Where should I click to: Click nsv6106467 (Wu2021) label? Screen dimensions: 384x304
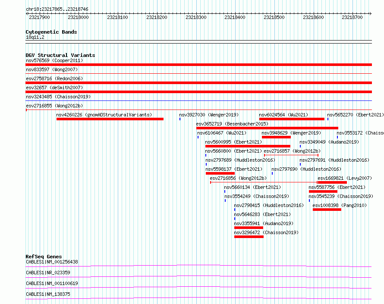[222, 133]
